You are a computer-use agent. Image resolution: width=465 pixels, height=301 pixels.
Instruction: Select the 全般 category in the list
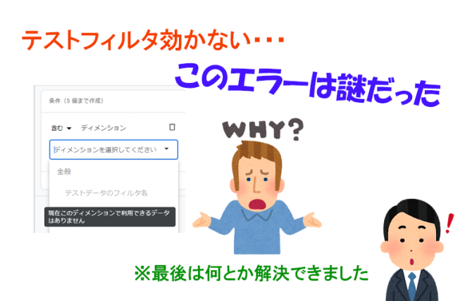point(64,171)
